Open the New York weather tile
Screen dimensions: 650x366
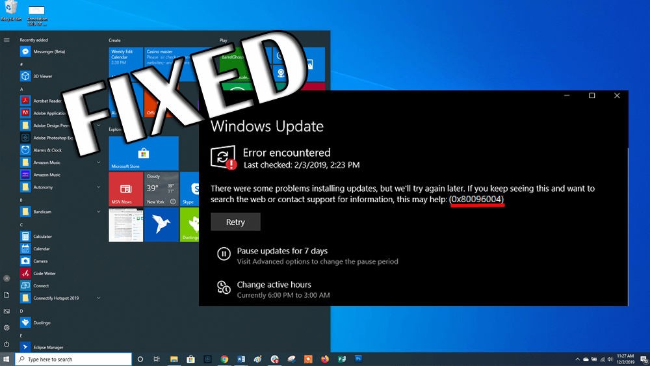pyautogui.click(x=161, y=189)
